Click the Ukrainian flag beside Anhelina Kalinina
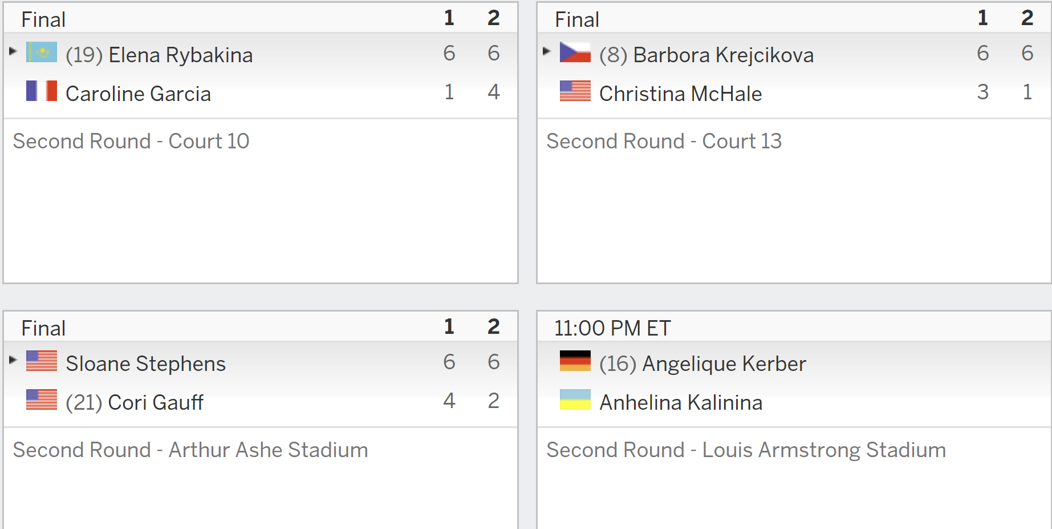This screenshot has width=1052, height=529. pyautogui.click(x=575, y=399)
